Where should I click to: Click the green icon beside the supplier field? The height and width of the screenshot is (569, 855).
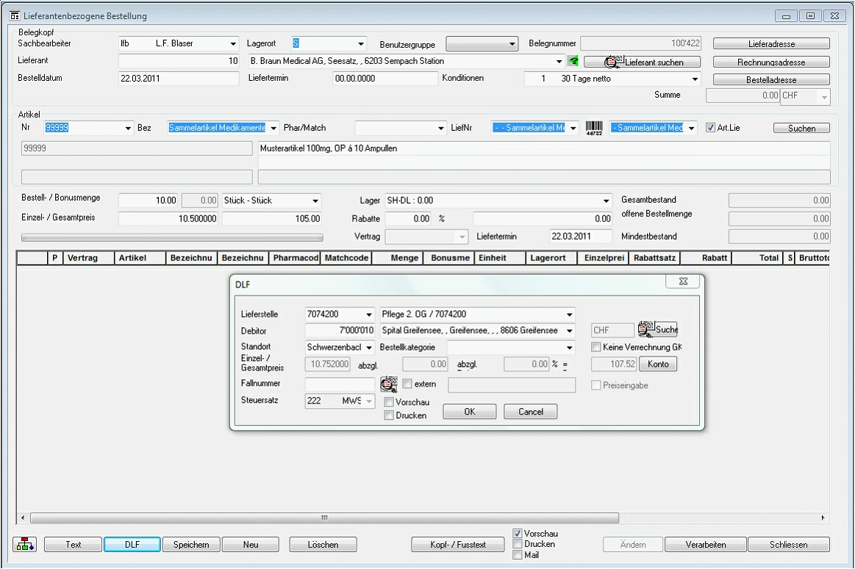point(573,62)
